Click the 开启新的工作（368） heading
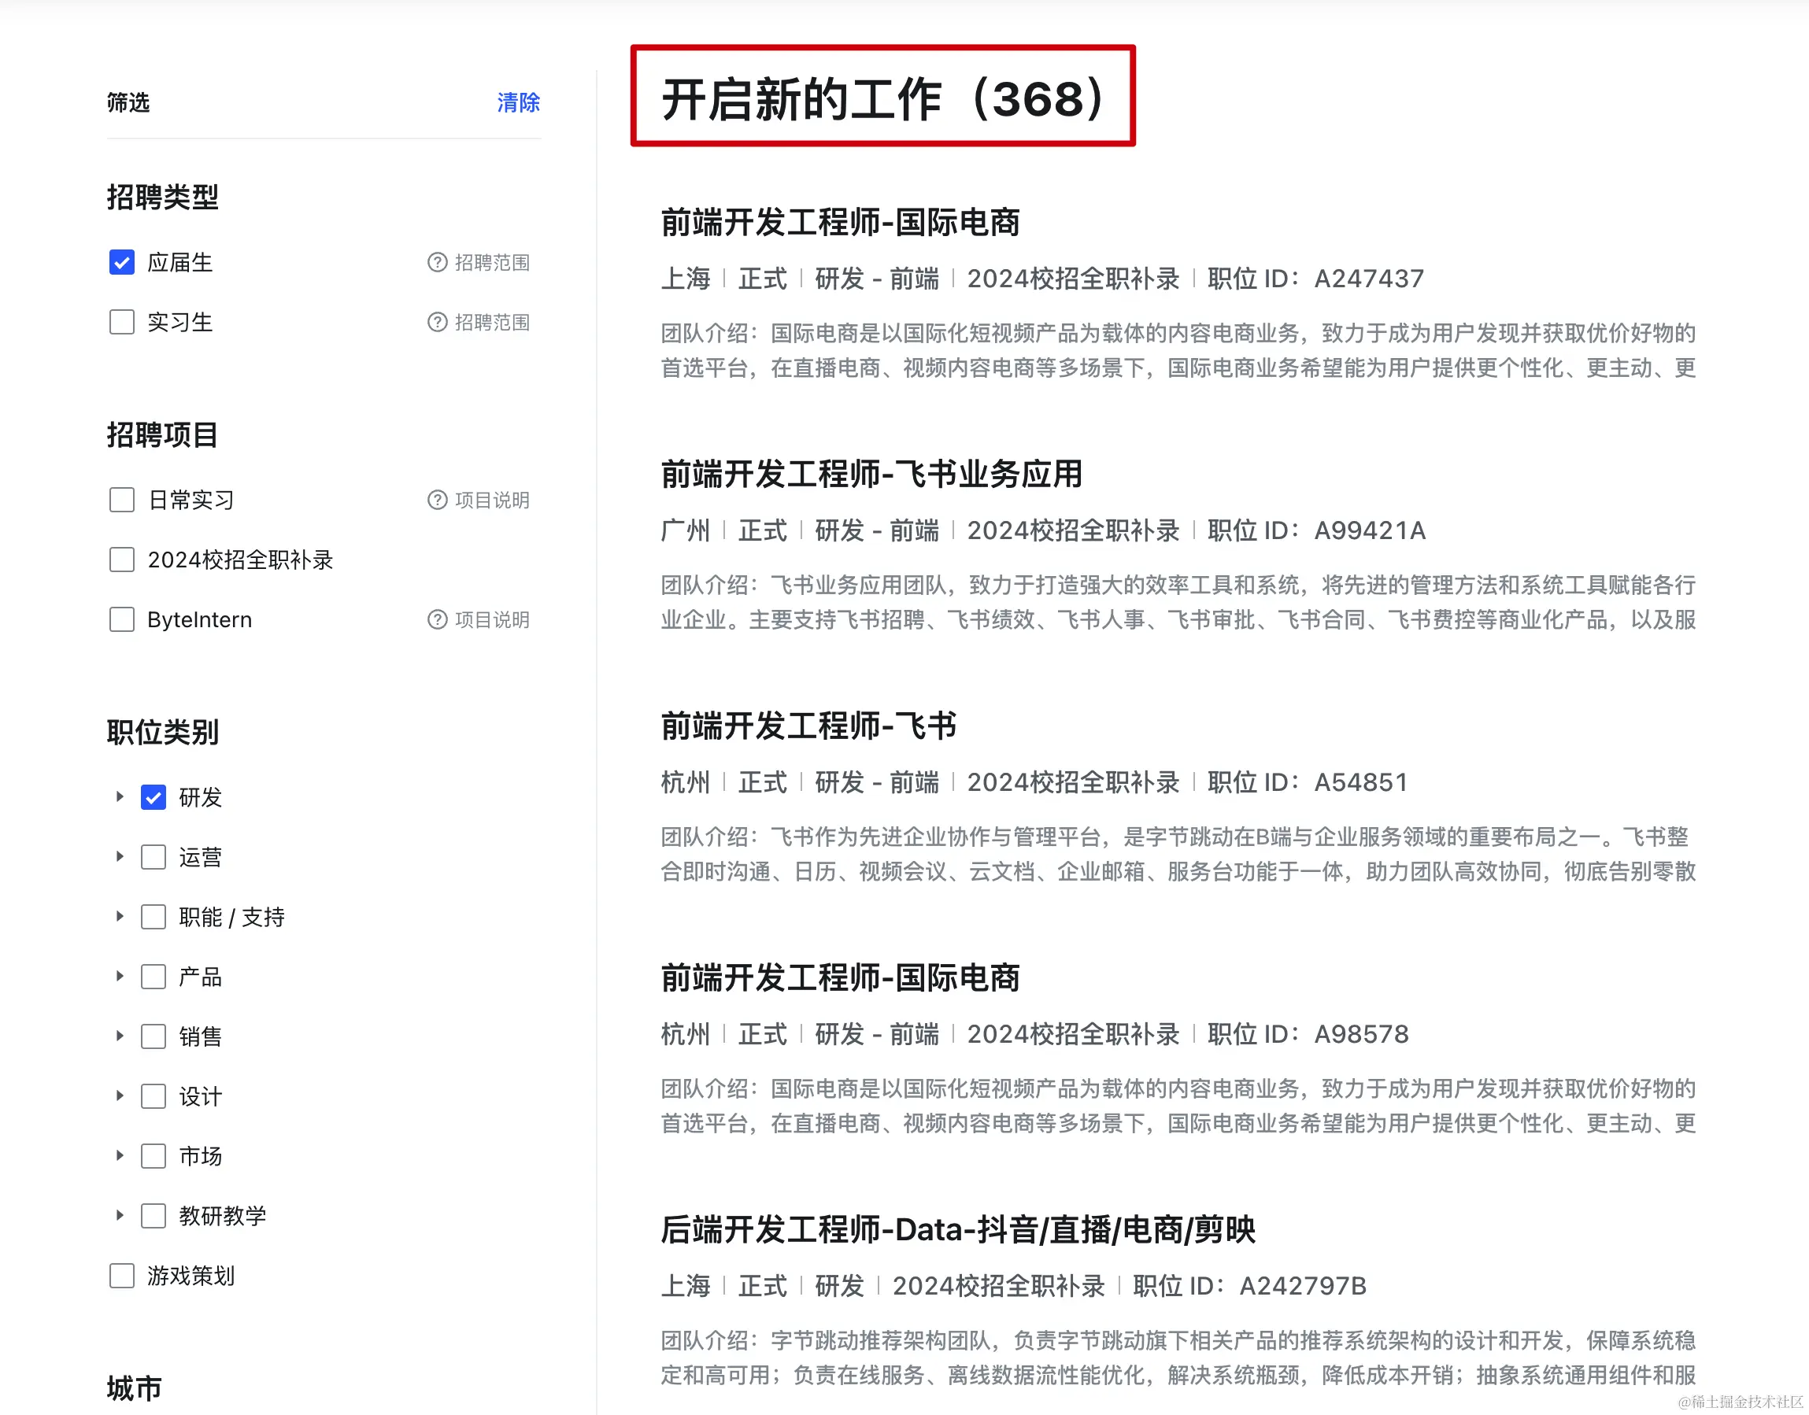 click(x=883, y=99)
